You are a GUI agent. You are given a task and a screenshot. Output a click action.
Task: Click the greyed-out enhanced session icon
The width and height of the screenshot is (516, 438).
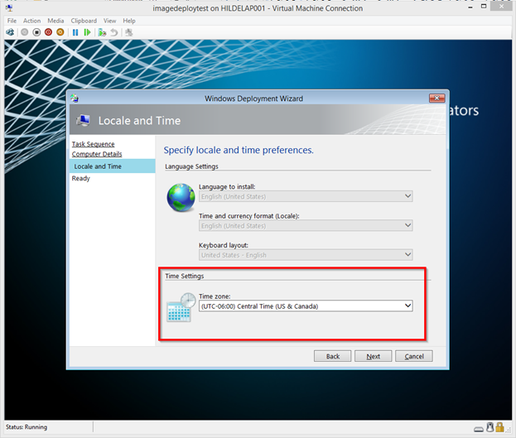click(x=129, y=32)
